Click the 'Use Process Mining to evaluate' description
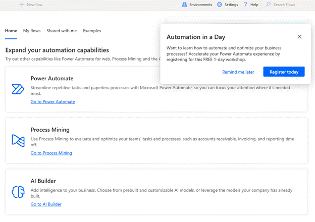This screenshot has height=222, width=315. tap(163, 142)
